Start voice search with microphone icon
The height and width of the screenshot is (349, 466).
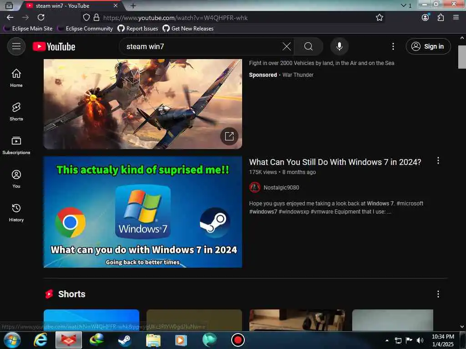(x=339, y=46)
